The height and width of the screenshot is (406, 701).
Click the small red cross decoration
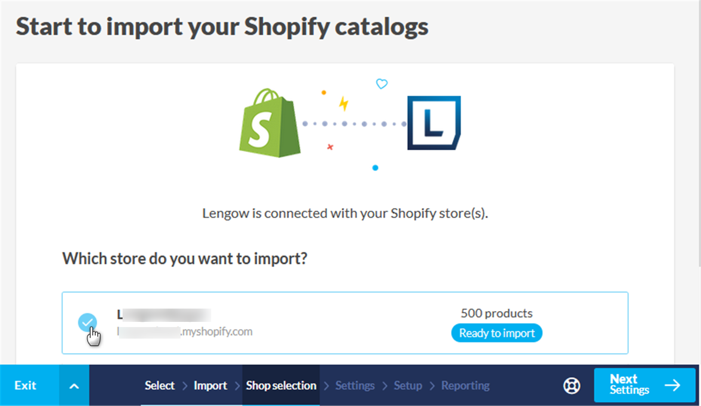coord(330,147)
